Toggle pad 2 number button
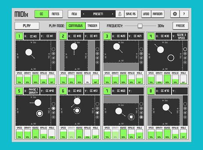 coord(63,36)
